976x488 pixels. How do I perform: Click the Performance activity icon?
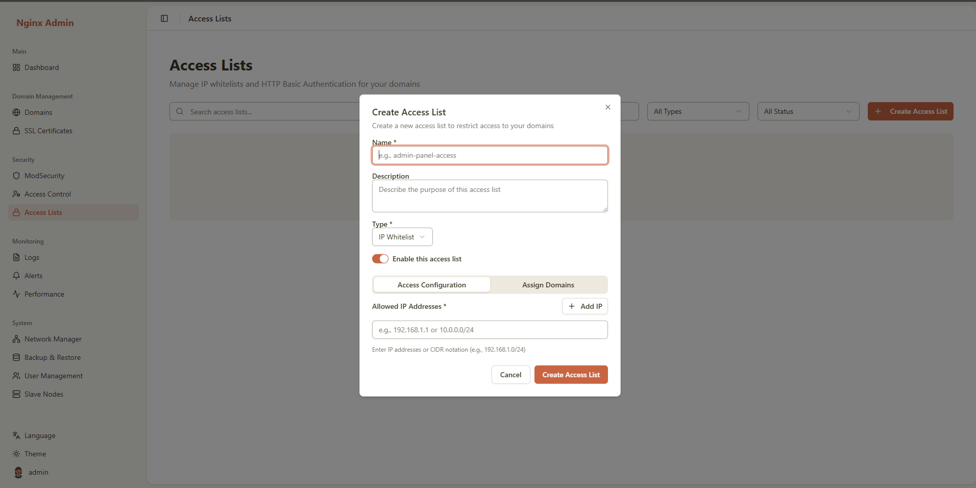pos(16,294)
